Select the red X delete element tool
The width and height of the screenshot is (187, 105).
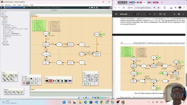pos(24,83)
